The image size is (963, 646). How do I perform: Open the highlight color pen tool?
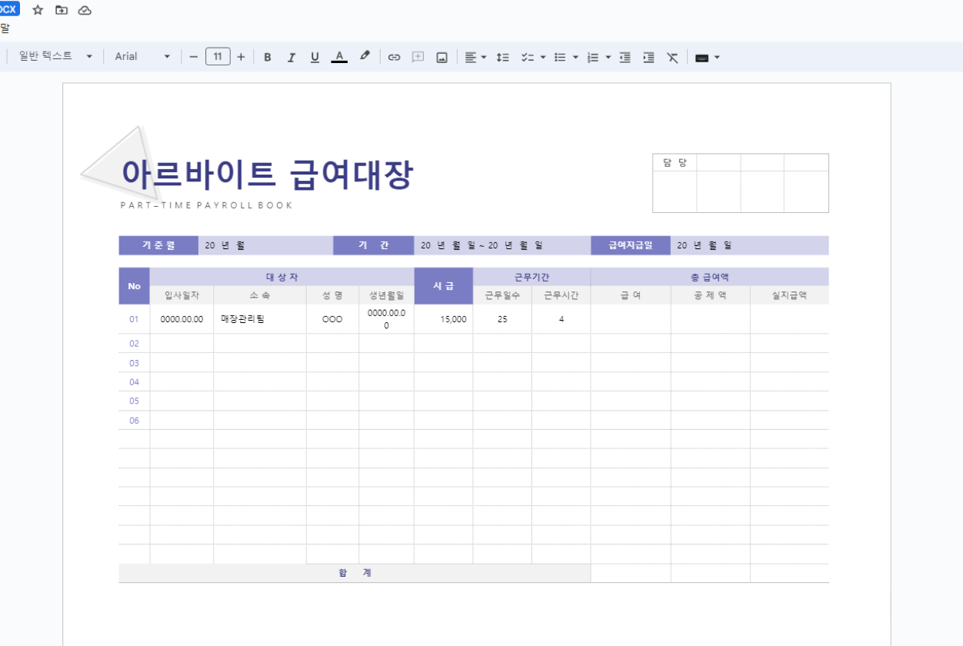click(x=365, y=56)
